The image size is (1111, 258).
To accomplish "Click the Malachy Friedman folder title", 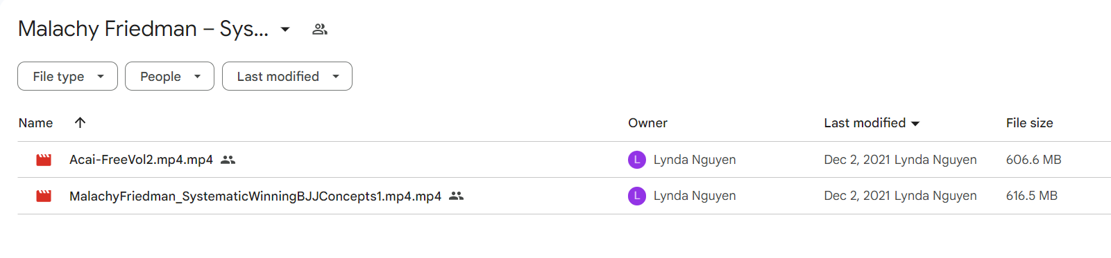I will 143,29.
